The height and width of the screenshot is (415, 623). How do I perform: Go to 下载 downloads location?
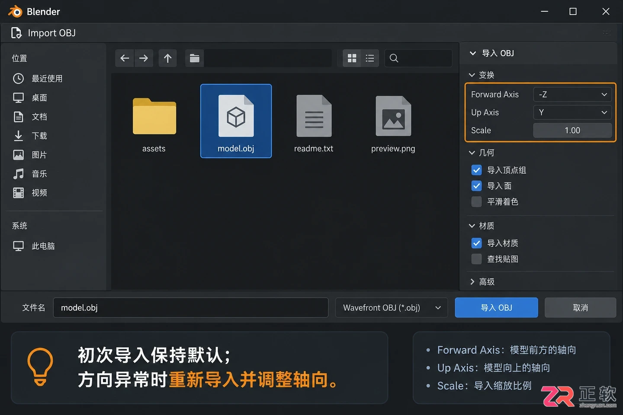pyautogui.click(x=30, y=136)
